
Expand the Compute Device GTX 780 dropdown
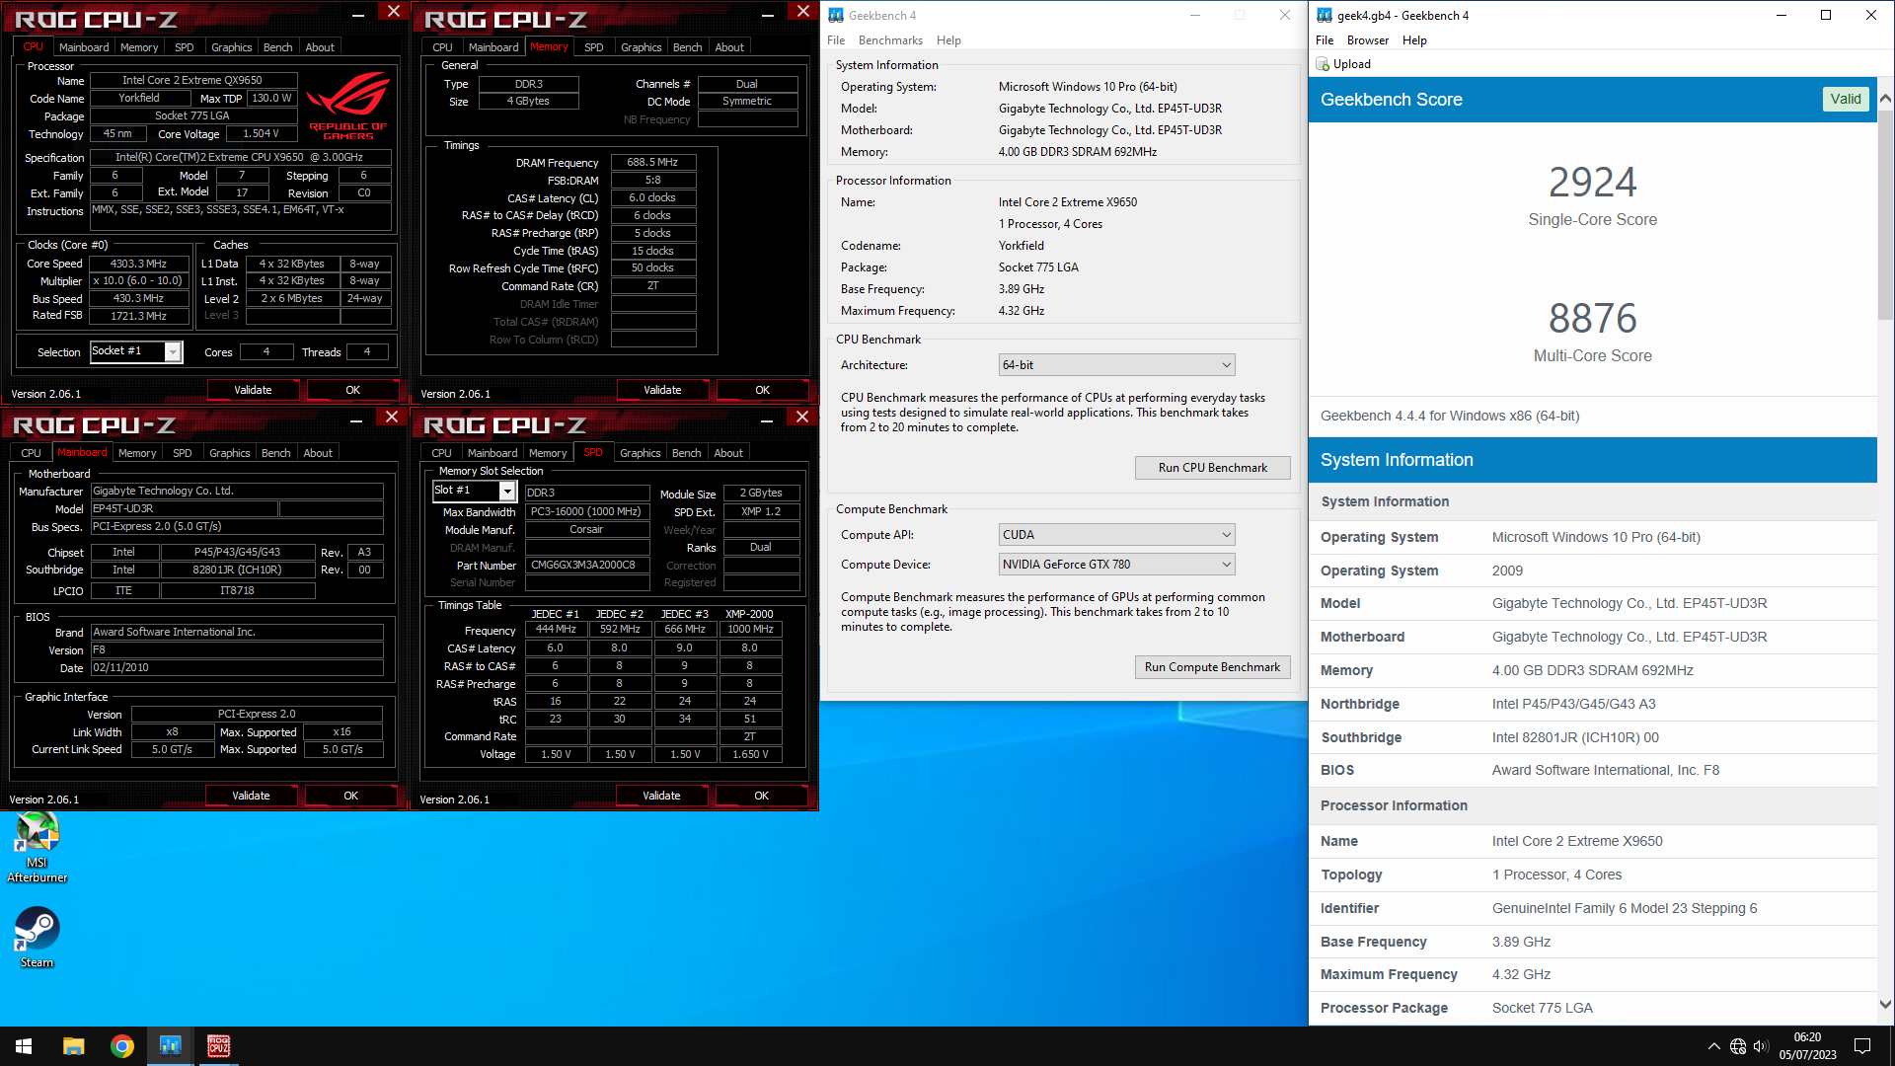[x=1117, y=565]
